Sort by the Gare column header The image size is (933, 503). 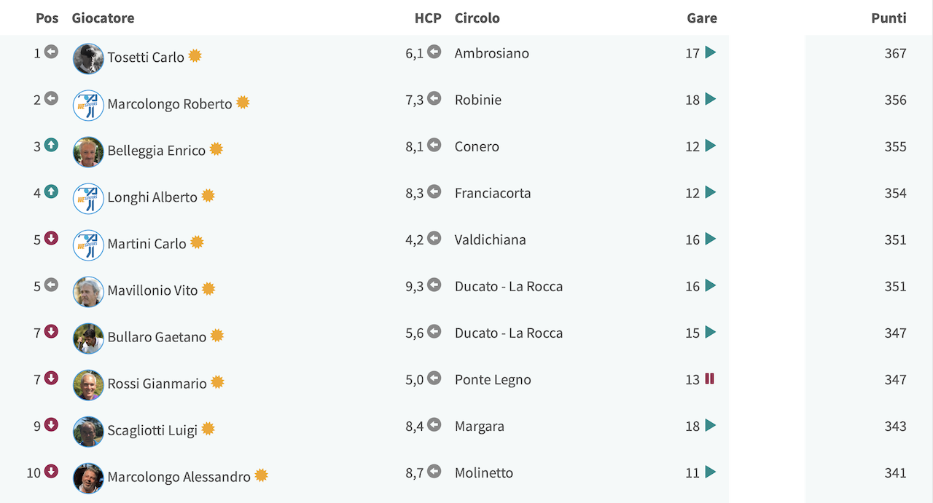[x=702, y=18]
